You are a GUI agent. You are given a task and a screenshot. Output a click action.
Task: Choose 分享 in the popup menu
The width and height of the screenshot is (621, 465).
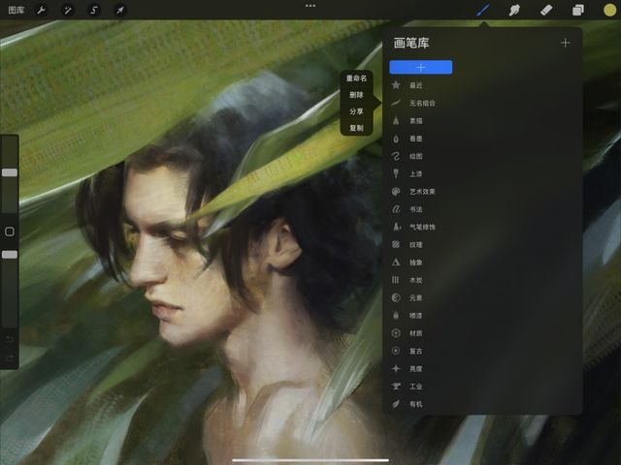356,111
